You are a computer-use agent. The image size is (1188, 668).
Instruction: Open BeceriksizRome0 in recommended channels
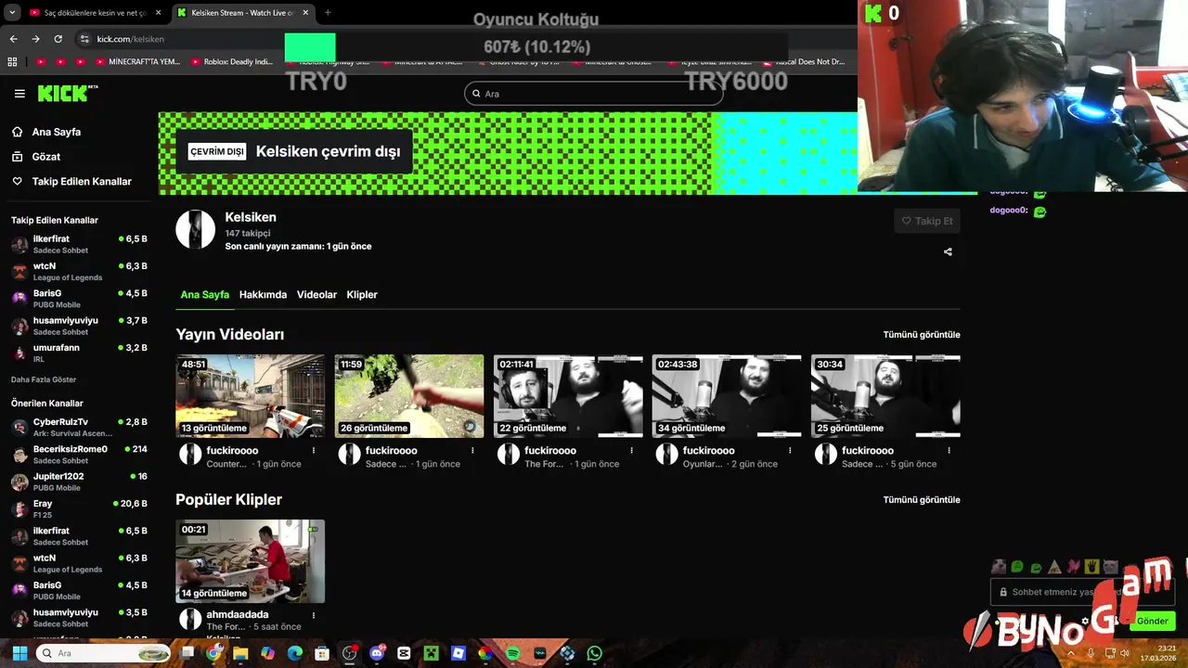[79, 454]
